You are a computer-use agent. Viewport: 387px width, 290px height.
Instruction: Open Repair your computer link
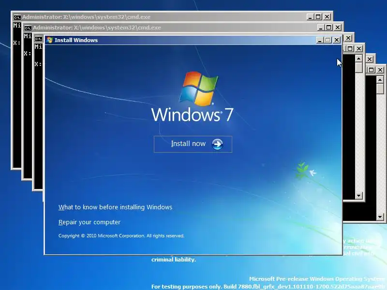tap(89, 222)
